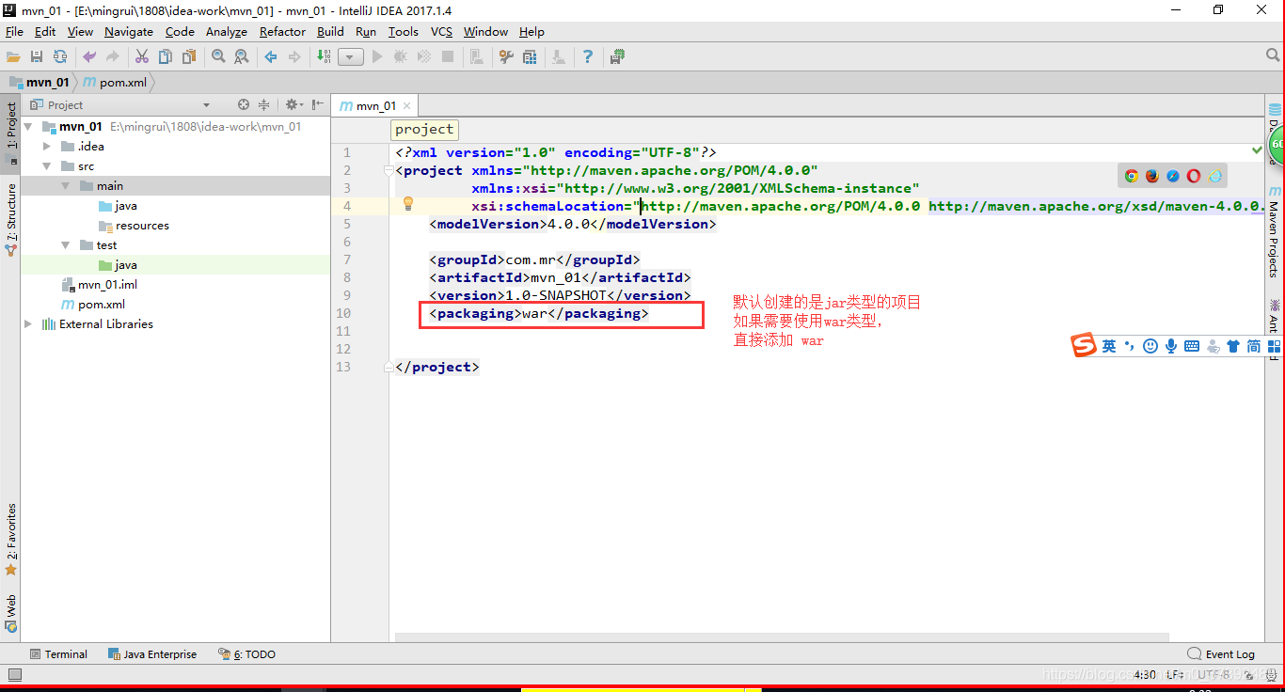This screenshot has width=1285, height=692.
Task: Open Settings via the wrench icon
Action: click(506, 57)
